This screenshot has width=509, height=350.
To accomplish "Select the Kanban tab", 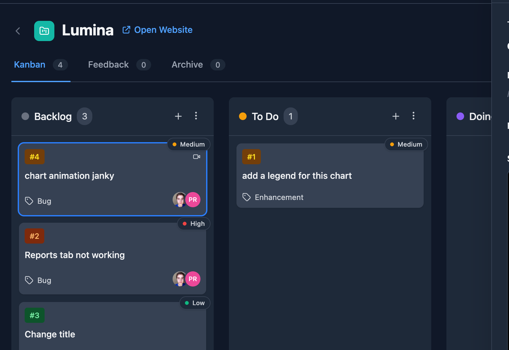I will coord(30,65).
